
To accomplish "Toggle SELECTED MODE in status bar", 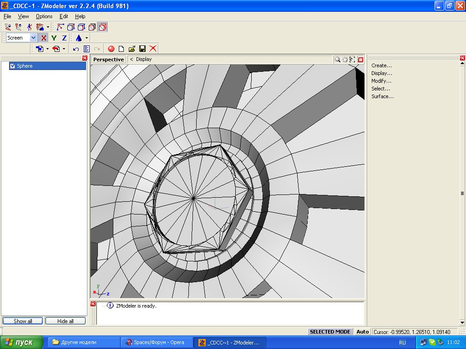I will pyautogui.click(x=330, y=332).
